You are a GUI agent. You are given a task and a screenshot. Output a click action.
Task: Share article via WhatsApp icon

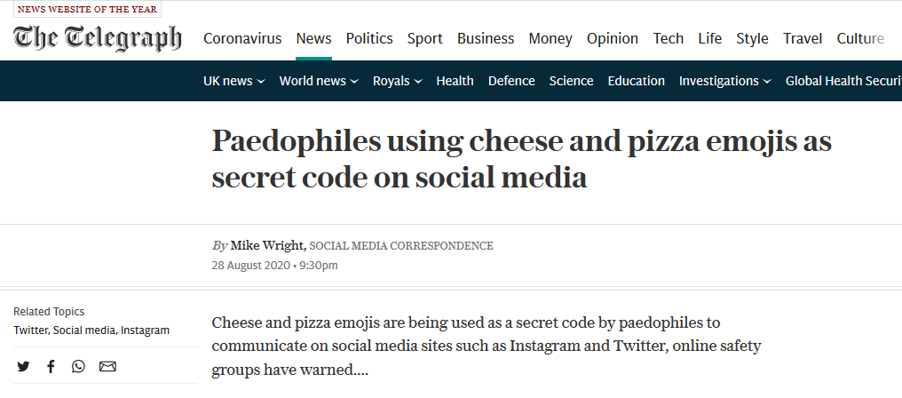[x=78, y=366]
